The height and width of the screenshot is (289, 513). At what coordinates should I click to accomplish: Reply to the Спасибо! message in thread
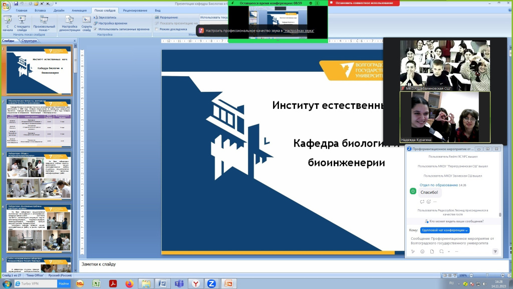click(422, 202)
